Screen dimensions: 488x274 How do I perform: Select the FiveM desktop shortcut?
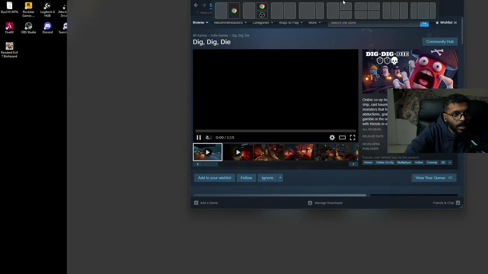coord(10,28)
